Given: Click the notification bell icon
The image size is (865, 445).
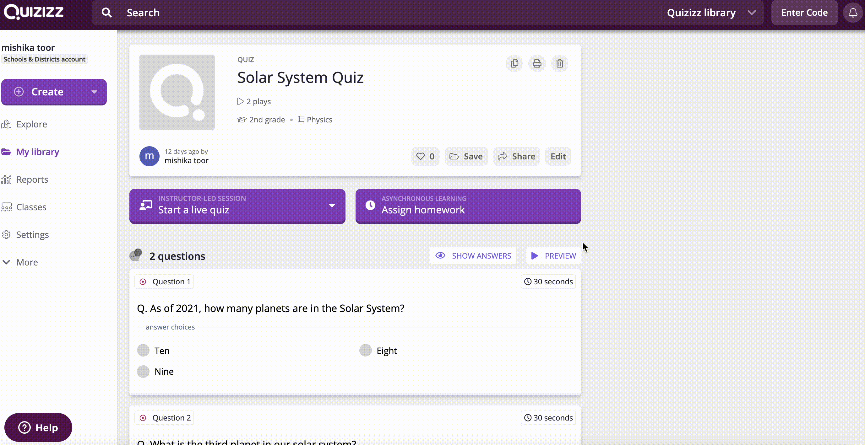Looking at the screenshot, I should (853, 13).
